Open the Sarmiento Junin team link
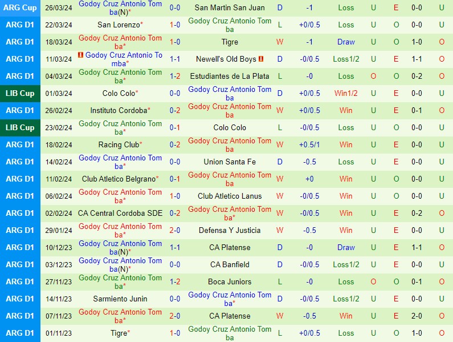The width and height of the screenshot is (453, 342). click(x=120, y=299)
